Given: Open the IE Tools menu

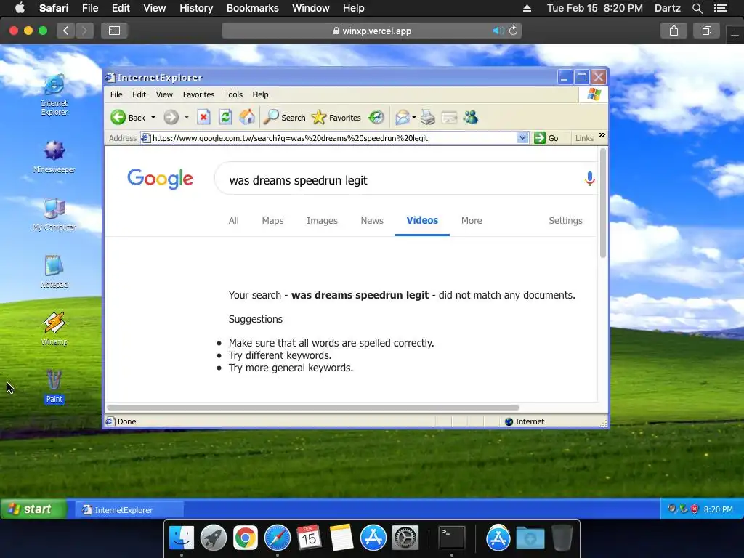Looking at the screenshot, I should pos(233,94).
